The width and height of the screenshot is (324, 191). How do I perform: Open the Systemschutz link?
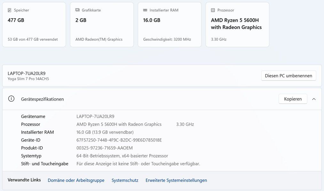(125, 180)
